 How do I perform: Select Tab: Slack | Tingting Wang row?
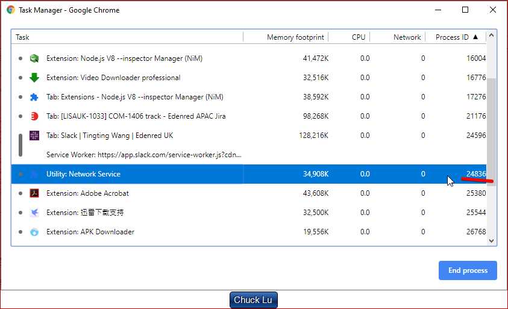click(249, 136)
